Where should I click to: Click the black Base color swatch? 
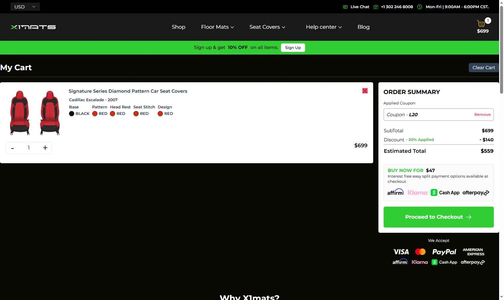[72, 114]
